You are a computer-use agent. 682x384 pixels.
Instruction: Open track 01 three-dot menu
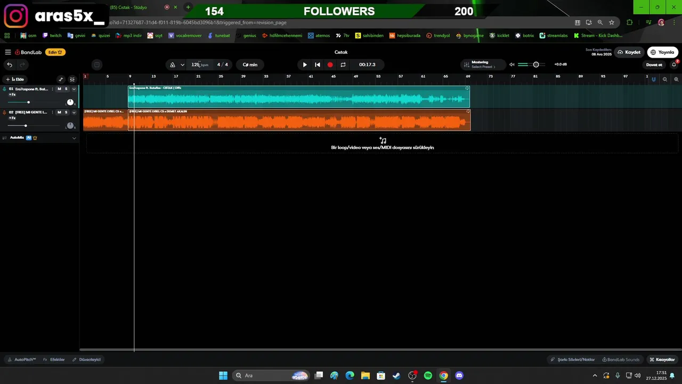point(51,89)
